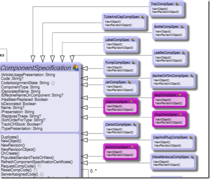Select the StickCompSpec class title

click(117, 147)
